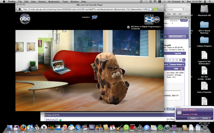Open RIM bookmark in background window

click(180, 14)
